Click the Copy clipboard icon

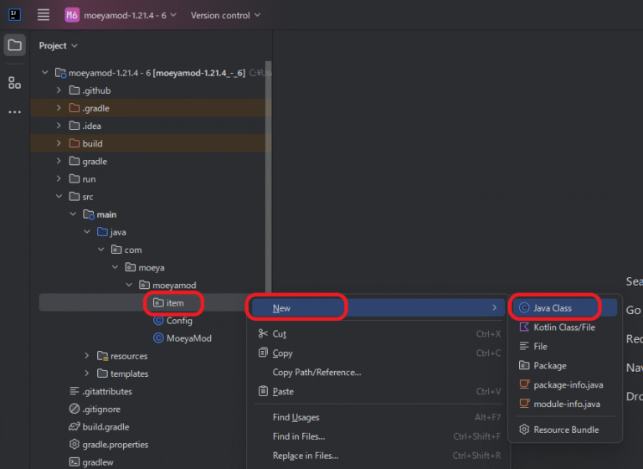263,353
